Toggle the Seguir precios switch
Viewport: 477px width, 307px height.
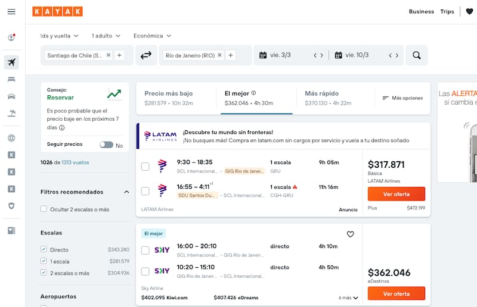tap(106, 145)
